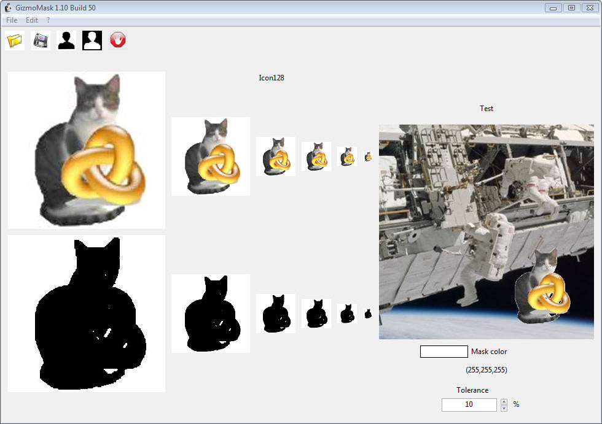This screenshot has height=424, width=602.
Task: Open the ? help menu
Action: point(48,20)
